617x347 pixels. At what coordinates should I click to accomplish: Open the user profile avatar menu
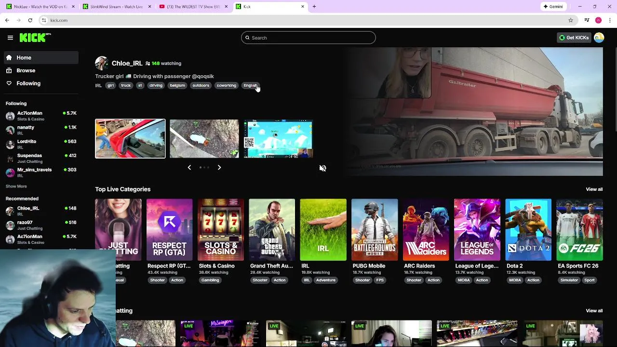pyautogui.click(x=599, y=38)
